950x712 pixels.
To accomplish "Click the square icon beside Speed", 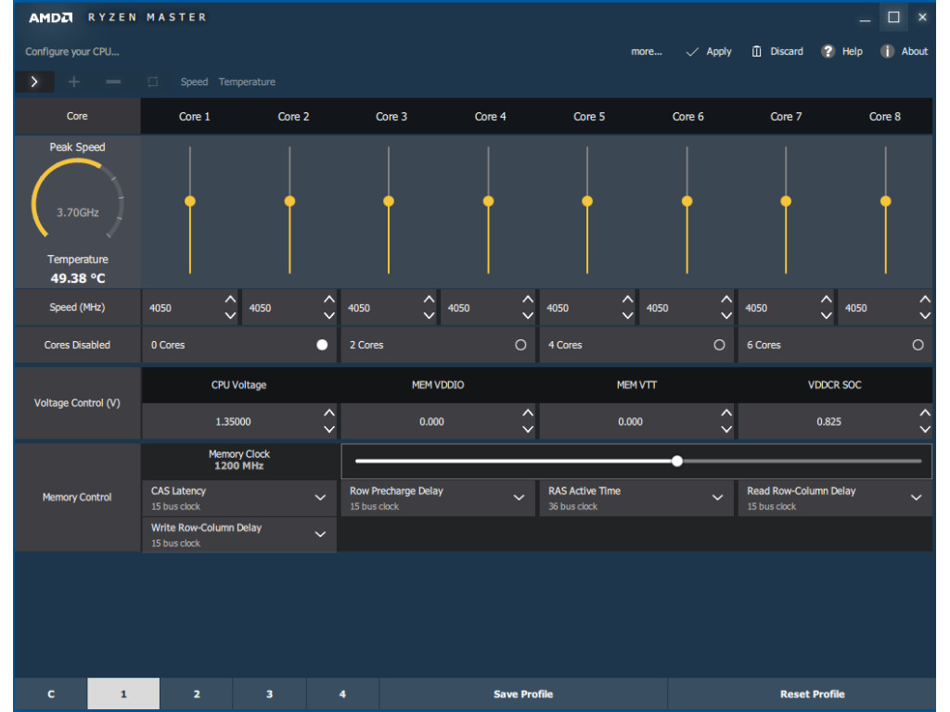I will click(x=153, y=82).
